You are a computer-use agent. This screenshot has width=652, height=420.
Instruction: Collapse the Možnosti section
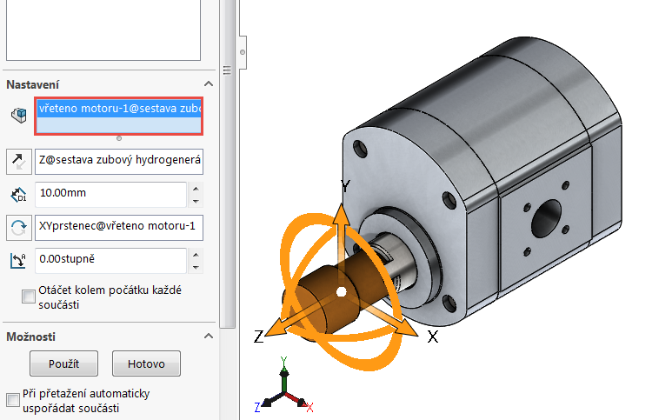[209, 336]
